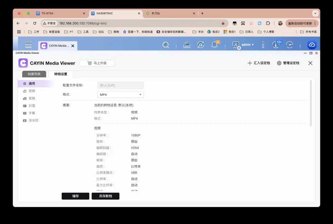Open the background tasks stack icon
Viewport: 333px width, 224px height.
click(x=187, y=45)
